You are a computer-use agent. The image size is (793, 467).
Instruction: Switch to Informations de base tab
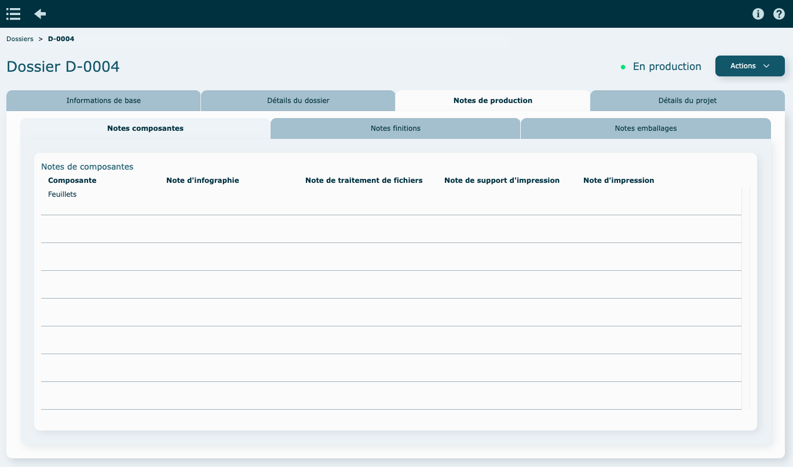click(x=103, y=101)
